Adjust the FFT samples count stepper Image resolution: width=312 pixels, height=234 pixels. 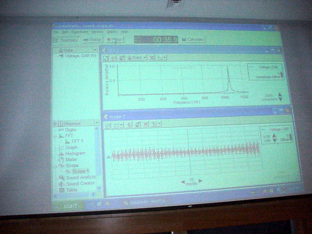[x=280, y=97]
